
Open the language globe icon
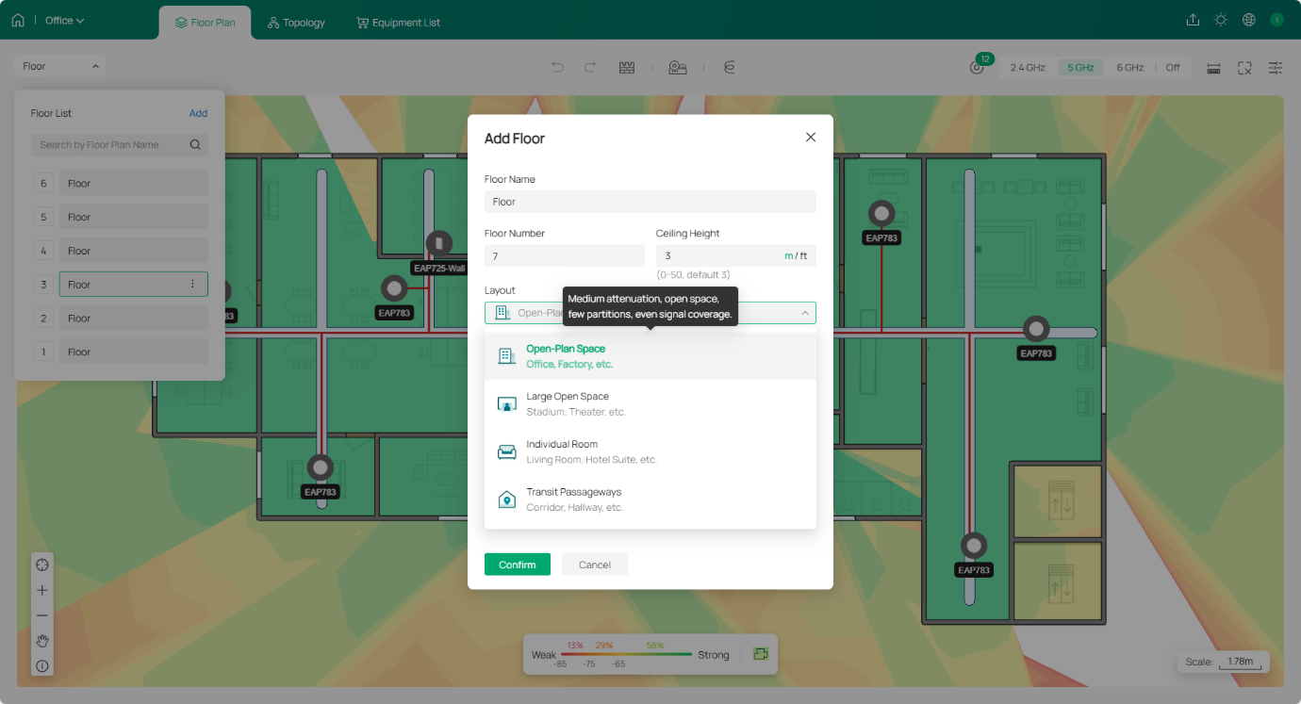click(1249, 20)
